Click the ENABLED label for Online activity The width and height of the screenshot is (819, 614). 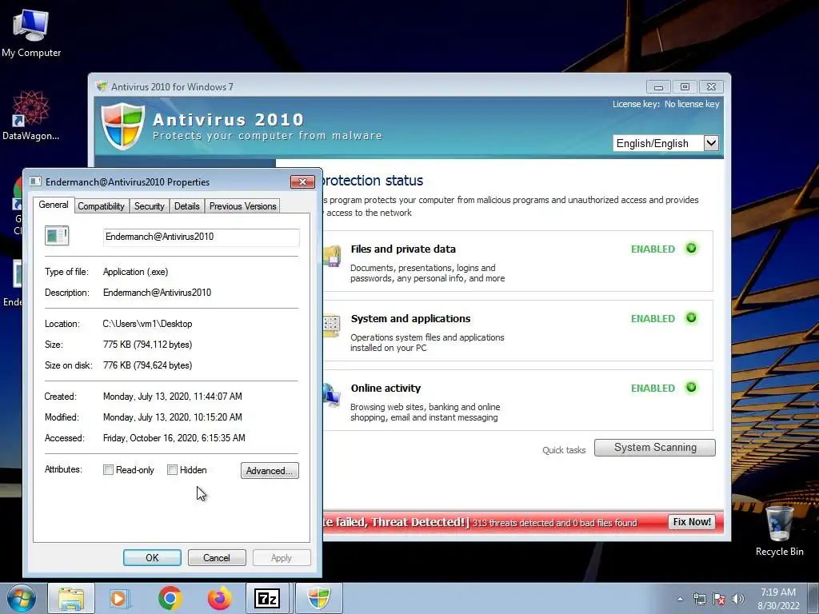pyautogui.click(x=653, y=388)
